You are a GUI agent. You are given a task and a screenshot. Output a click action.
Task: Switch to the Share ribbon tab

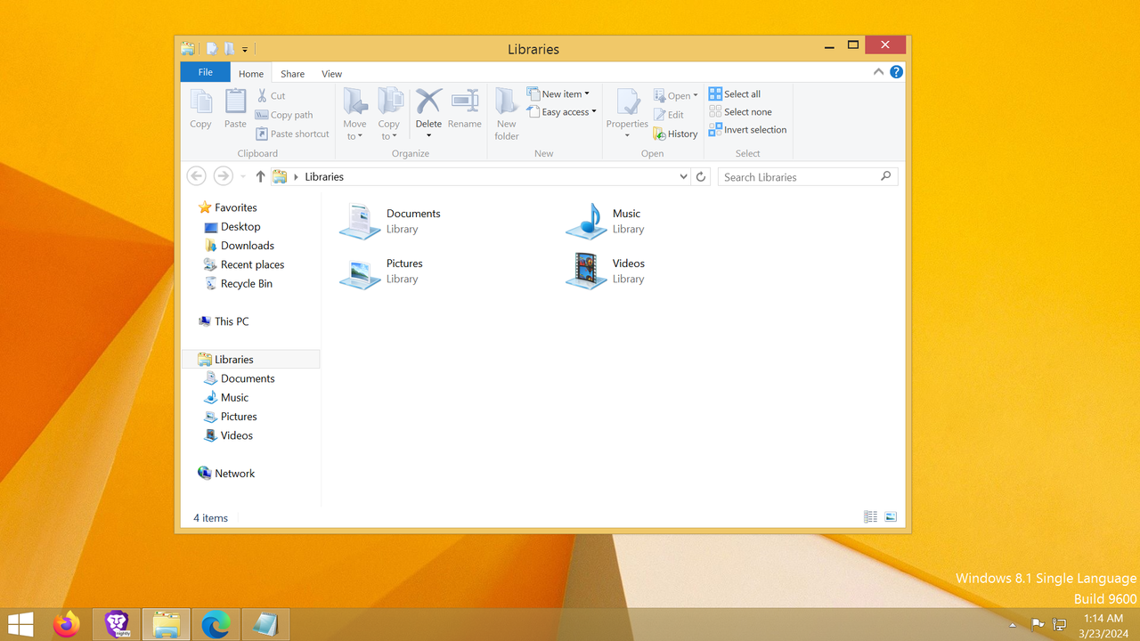[x=292, y=74]
